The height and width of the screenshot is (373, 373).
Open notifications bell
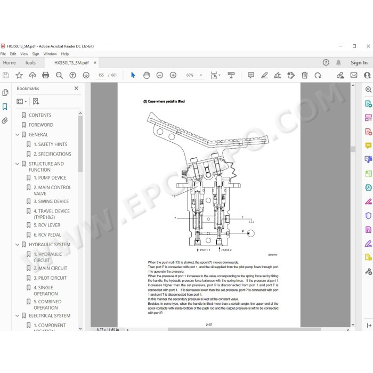click(x=338, y=62)
